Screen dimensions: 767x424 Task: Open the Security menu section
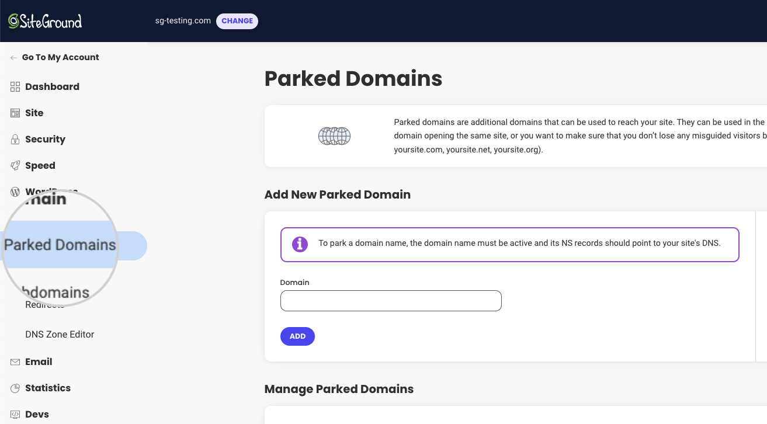coord(45,139)
